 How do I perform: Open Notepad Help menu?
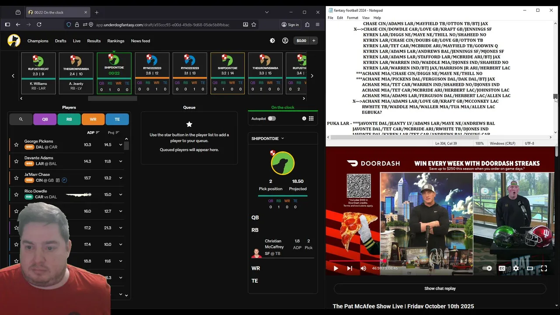[377, 18]
